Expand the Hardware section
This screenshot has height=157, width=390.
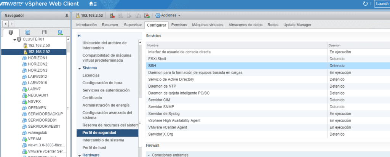pos(79,155)
